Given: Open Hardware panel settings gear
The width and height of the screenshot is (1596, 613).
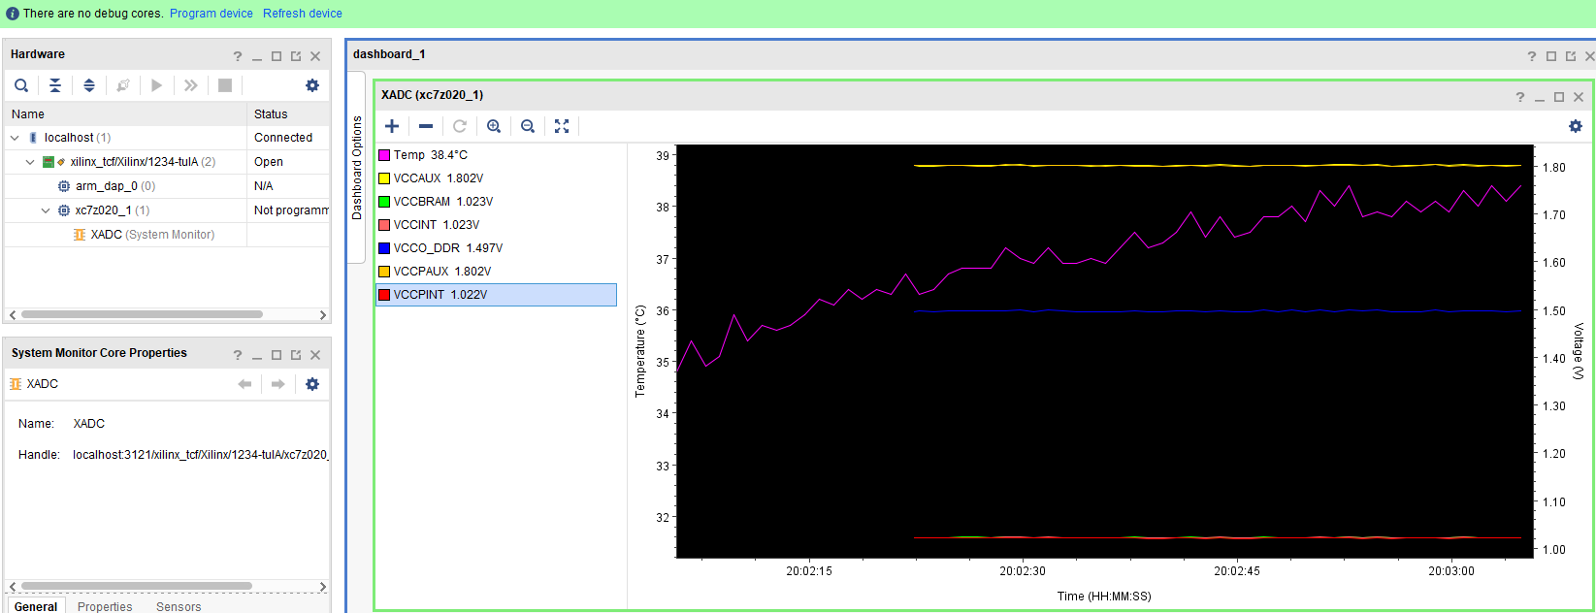Looking at the screenshot, I should coord(312,85).
